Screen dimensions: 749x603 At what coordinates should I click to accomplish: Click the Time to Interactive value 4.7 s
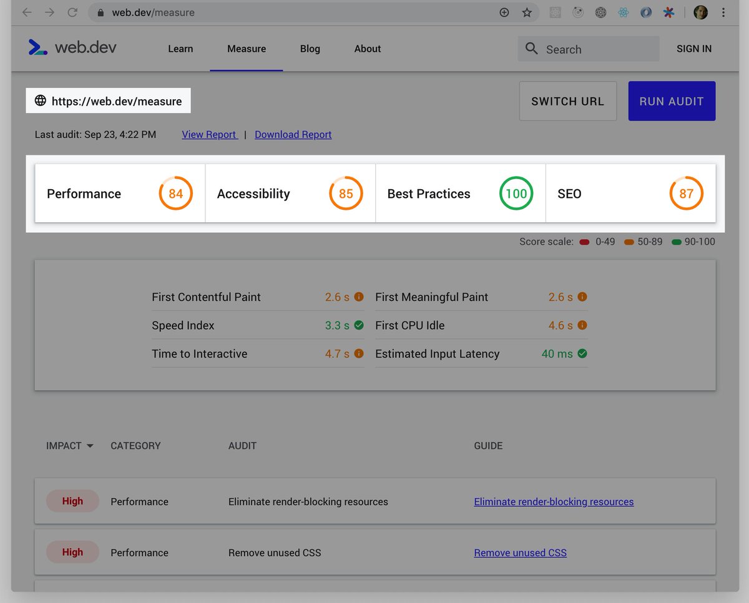(337, 353)
